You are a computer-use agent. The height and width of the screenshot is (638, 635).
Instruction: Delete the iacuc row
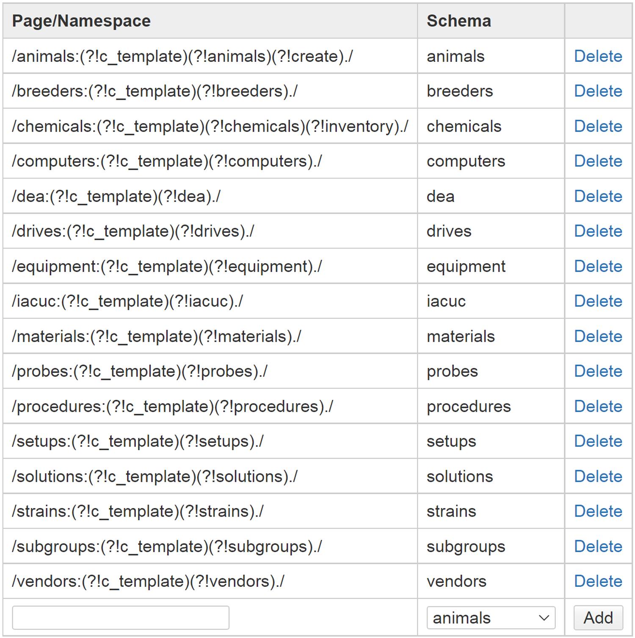[x=598, y=301]
